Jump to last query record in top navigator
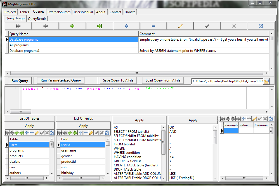The width and height of the screenshot is (279, 186). pyautogui.click(x=99, y=26)
